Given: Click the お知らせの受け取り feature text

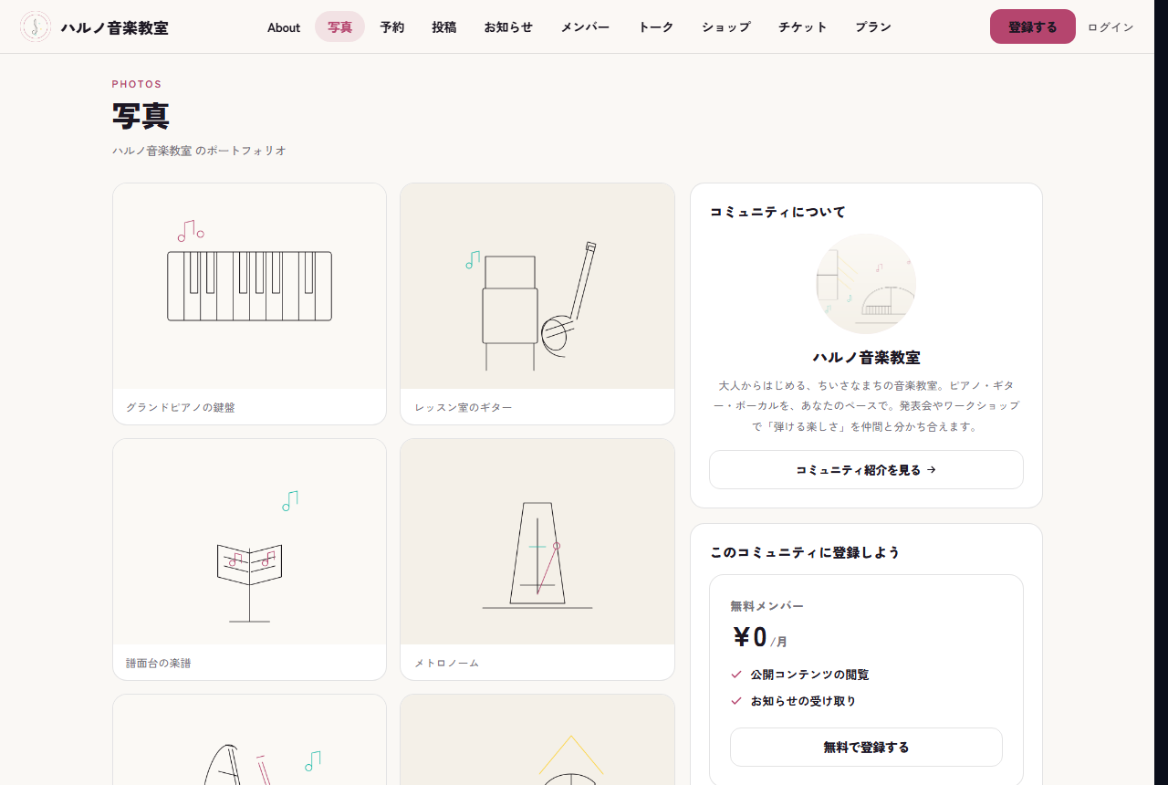Looking at the screenshot, I should [x=803, y=702].
